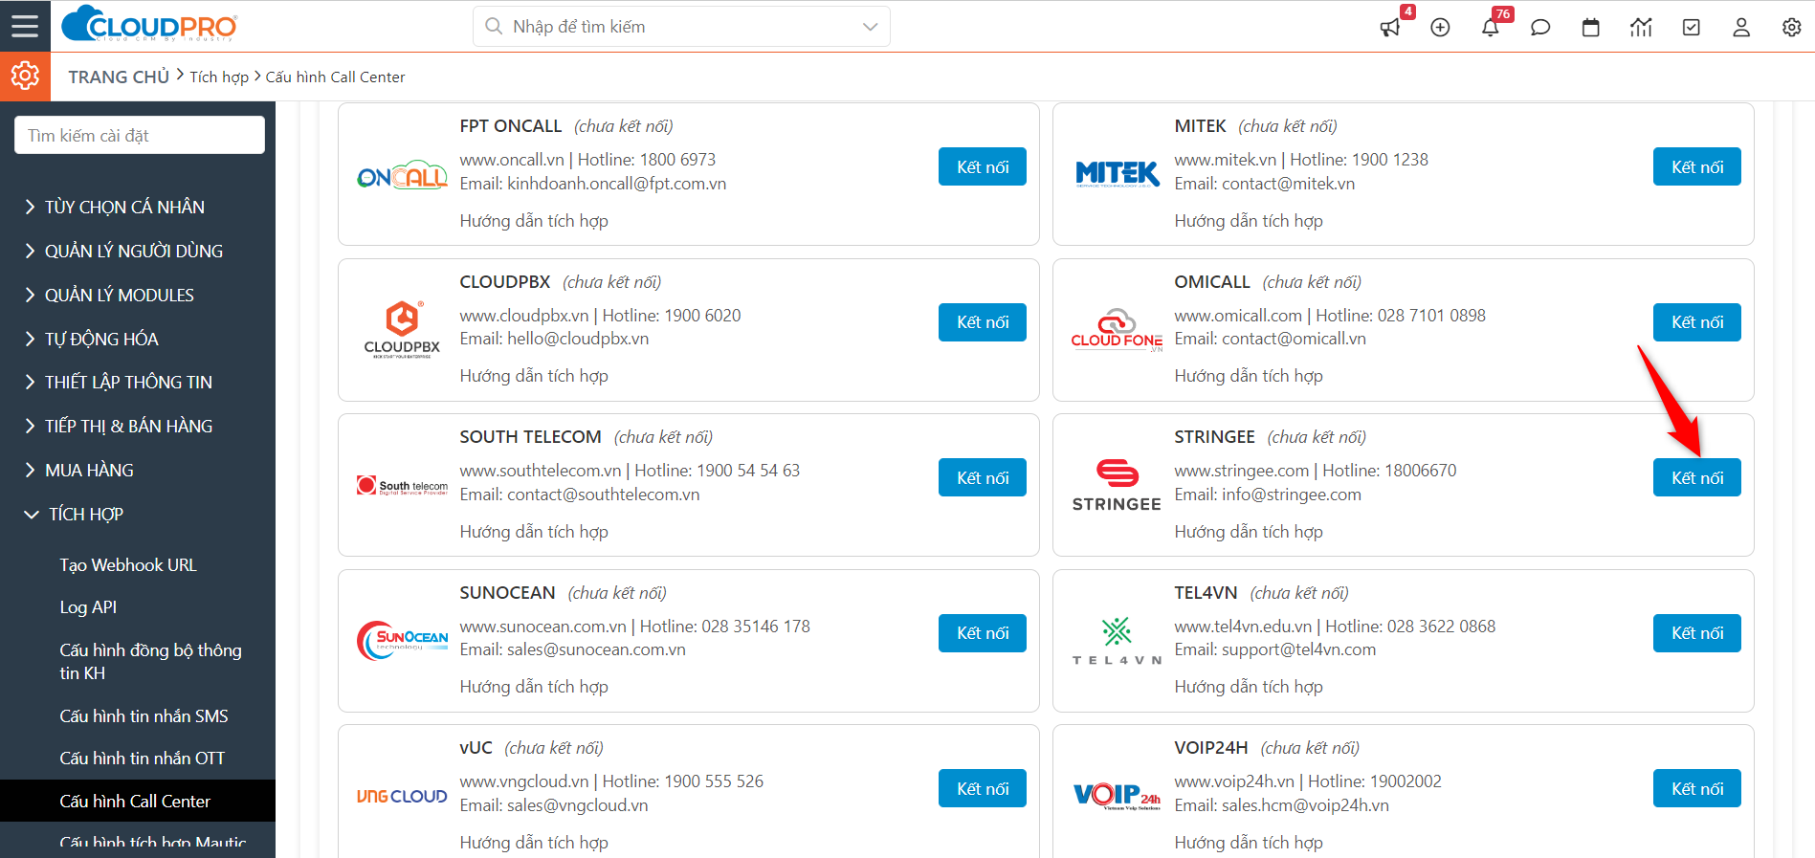This screenshot has width=1815, height=858.
Task: Open CLOUDPBX Hướng dẫn tích hợp link
Action: tap(534, 376)
